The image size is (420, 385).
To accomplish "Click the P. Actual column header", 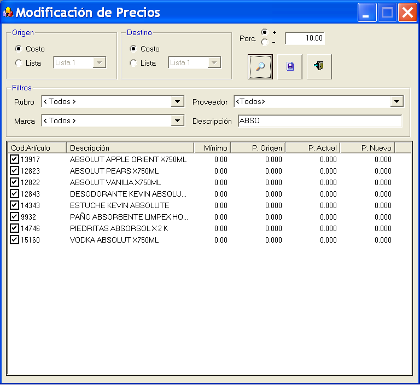I will click(313, 148).
